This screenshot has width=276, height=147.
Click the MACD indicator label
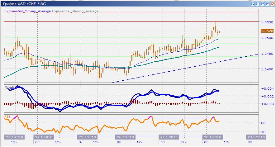[8, 86]
